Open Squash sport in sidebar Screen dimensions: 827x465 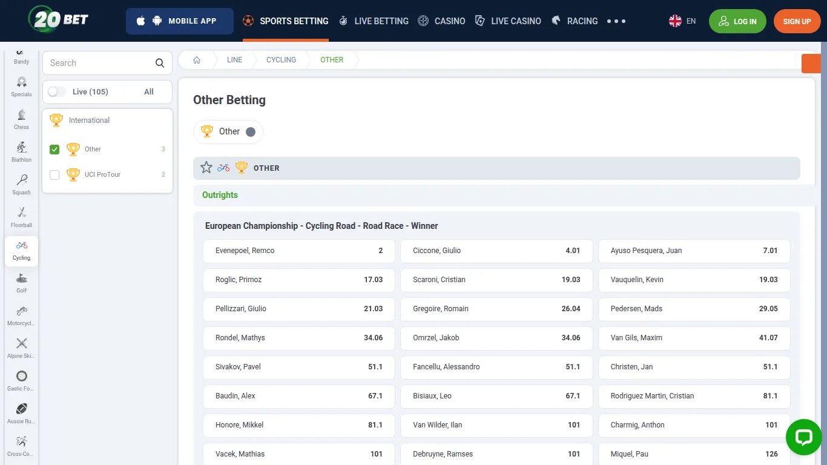tap(21, 185)
